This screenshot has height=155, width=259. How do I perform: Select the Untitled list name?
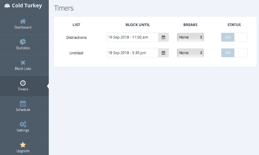(76, 53)
